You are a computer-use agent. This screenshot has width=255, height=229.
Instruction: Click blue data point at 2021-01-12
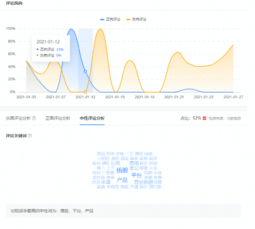[85, 71]
